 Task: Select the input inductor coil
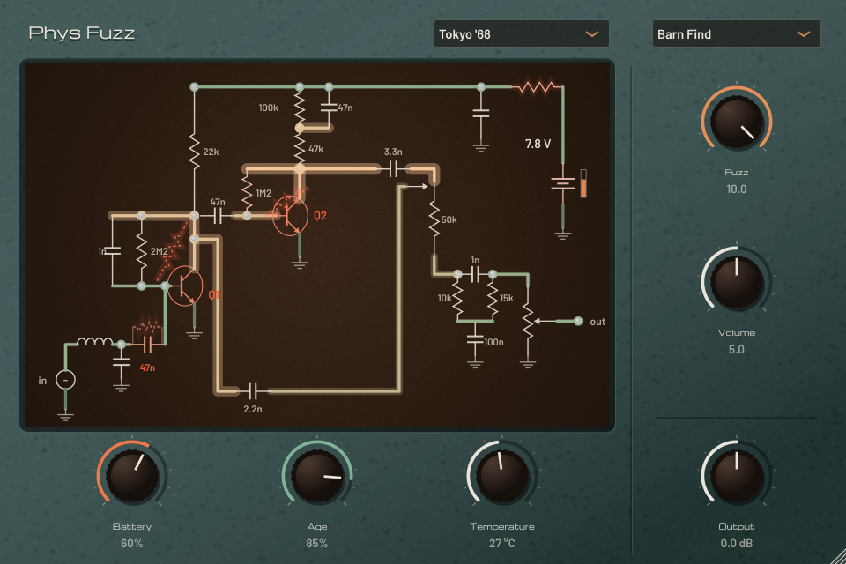(94, 342)
